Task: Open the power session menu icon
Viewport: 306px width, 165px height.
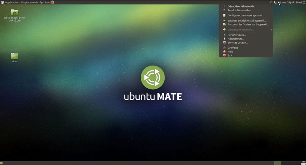Action: (x=304, y=2)
